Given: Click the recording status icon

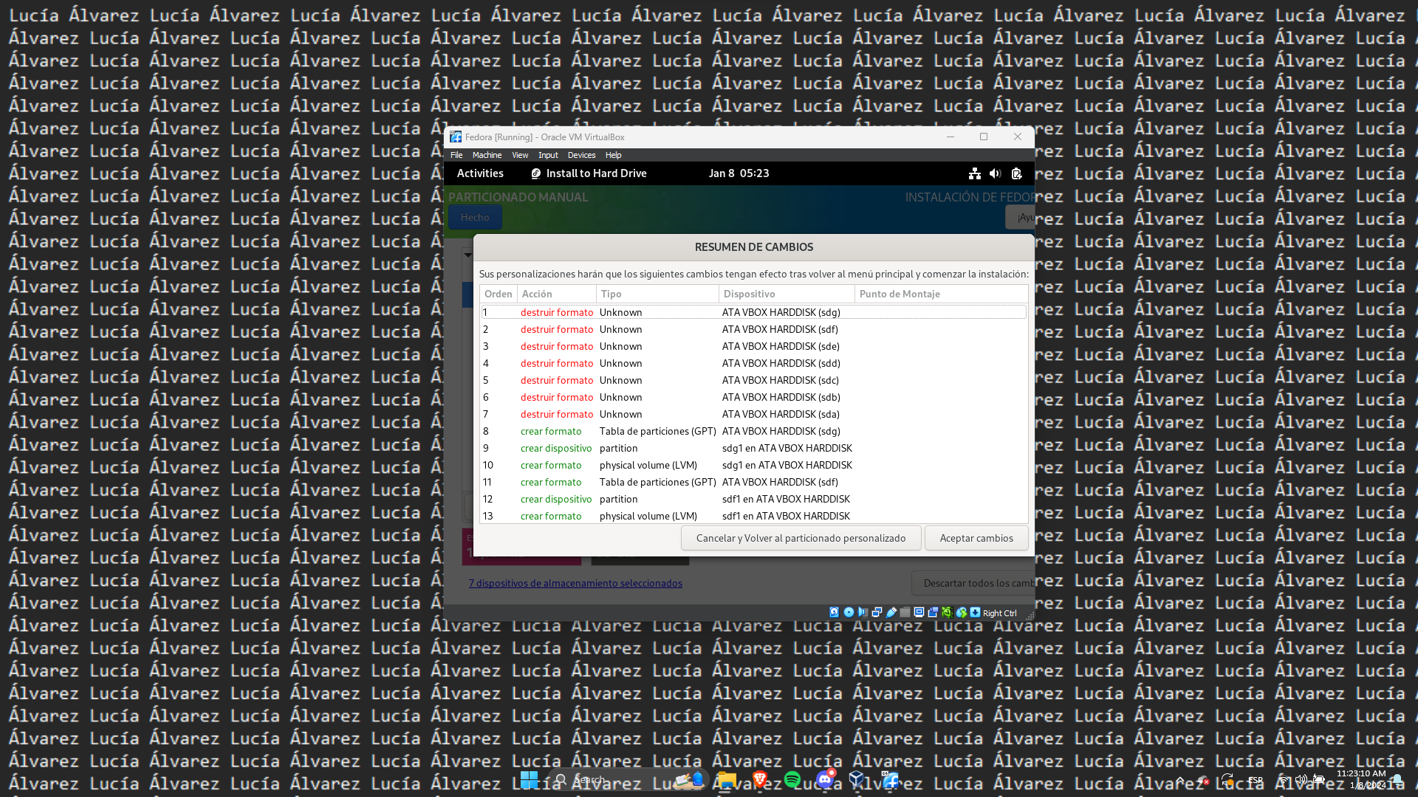Looking at the screenshot, I should 933,613.
